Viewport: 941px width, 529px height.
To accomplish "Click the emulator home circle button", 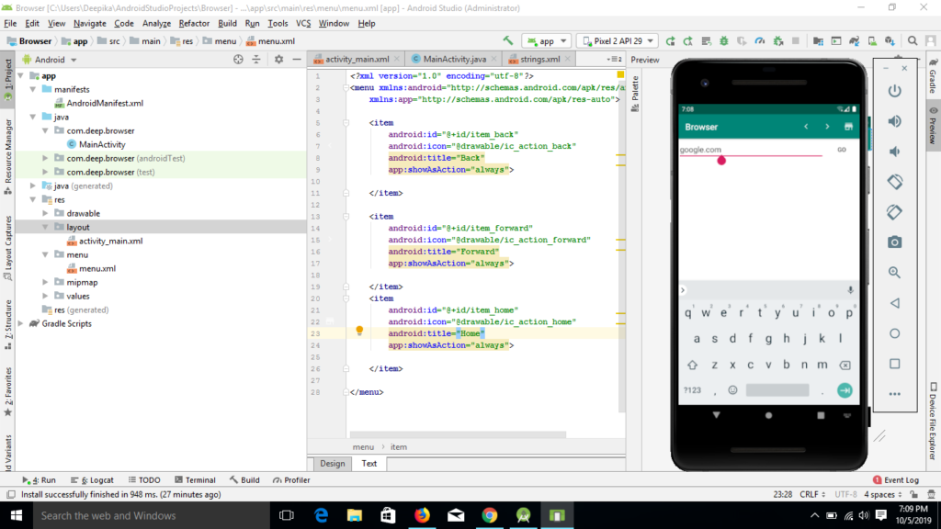I will 895,333.
